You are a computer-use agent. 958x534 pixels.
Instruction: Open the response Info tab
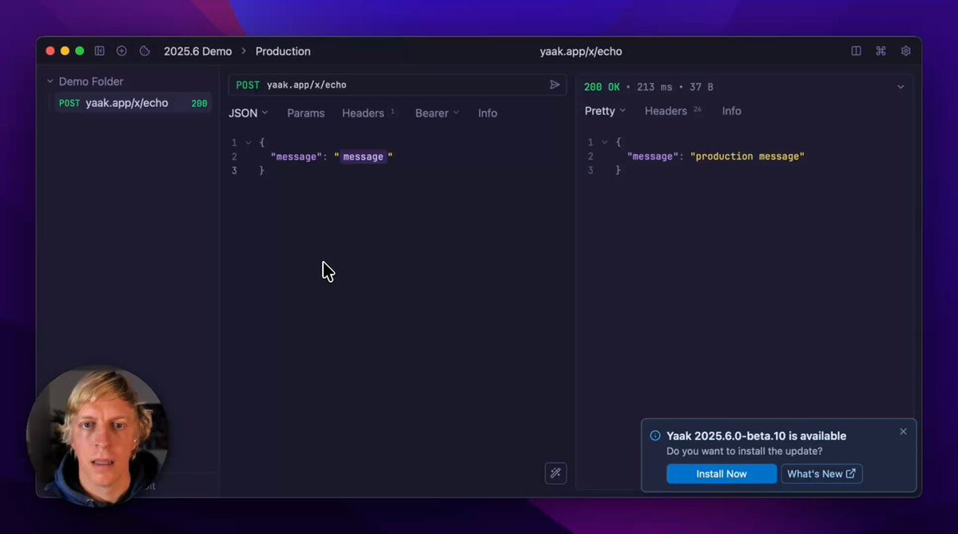(731, 111)
